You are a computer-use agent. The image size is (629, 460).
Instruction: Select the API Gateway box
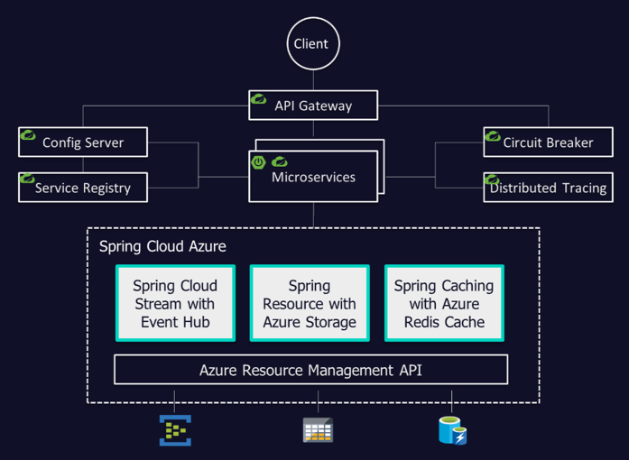click(x=313, y=105)
